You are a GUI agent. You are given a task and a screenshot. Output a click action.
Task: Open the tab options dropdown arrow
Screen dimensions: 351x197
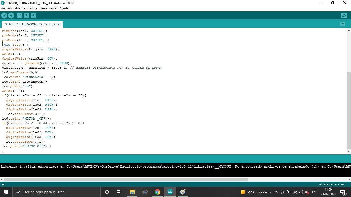(x=343, y=24)
